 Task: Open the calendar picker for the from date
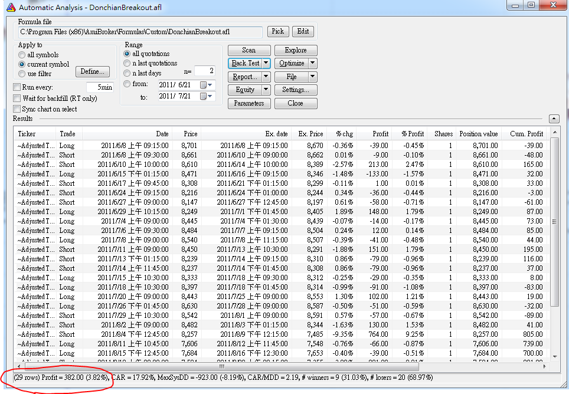[206, 85]
